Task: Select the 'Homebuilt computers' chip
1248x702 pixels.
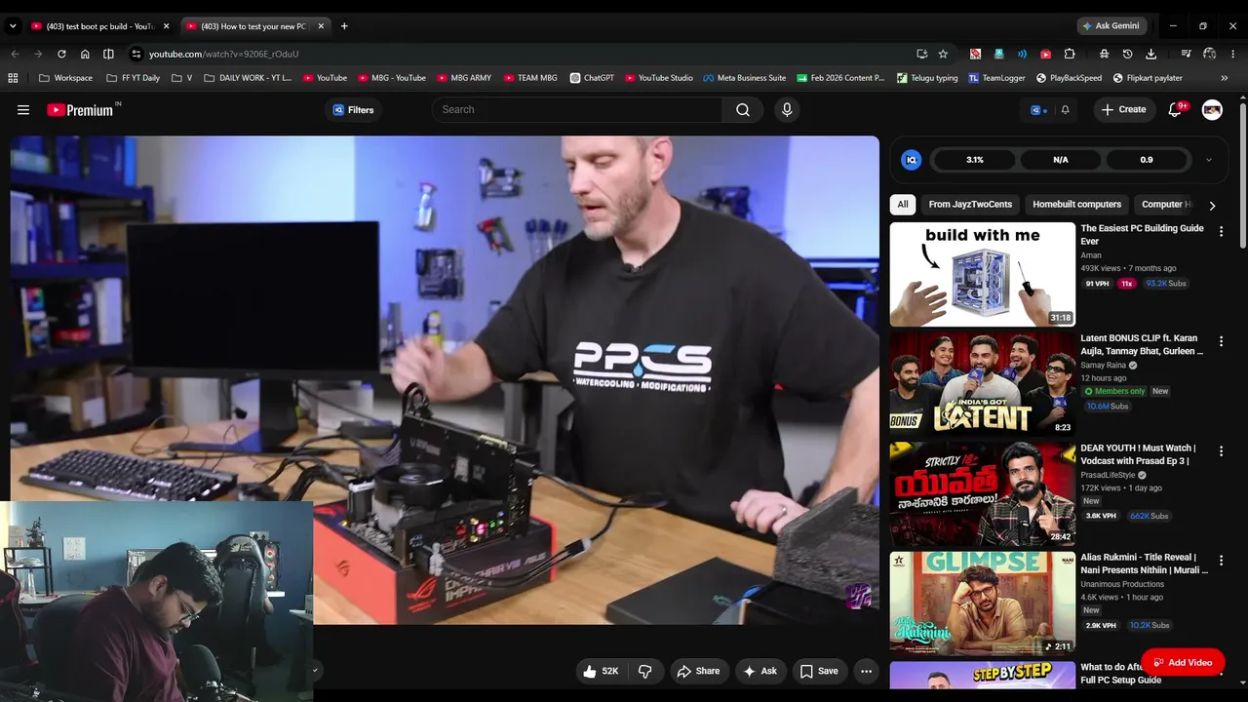Action: tap(1077, 205)
